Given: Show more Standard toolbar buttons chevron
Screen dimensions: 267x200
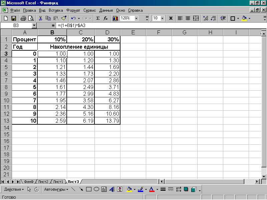Looking at the screenshot, I should tap(147, 18).
